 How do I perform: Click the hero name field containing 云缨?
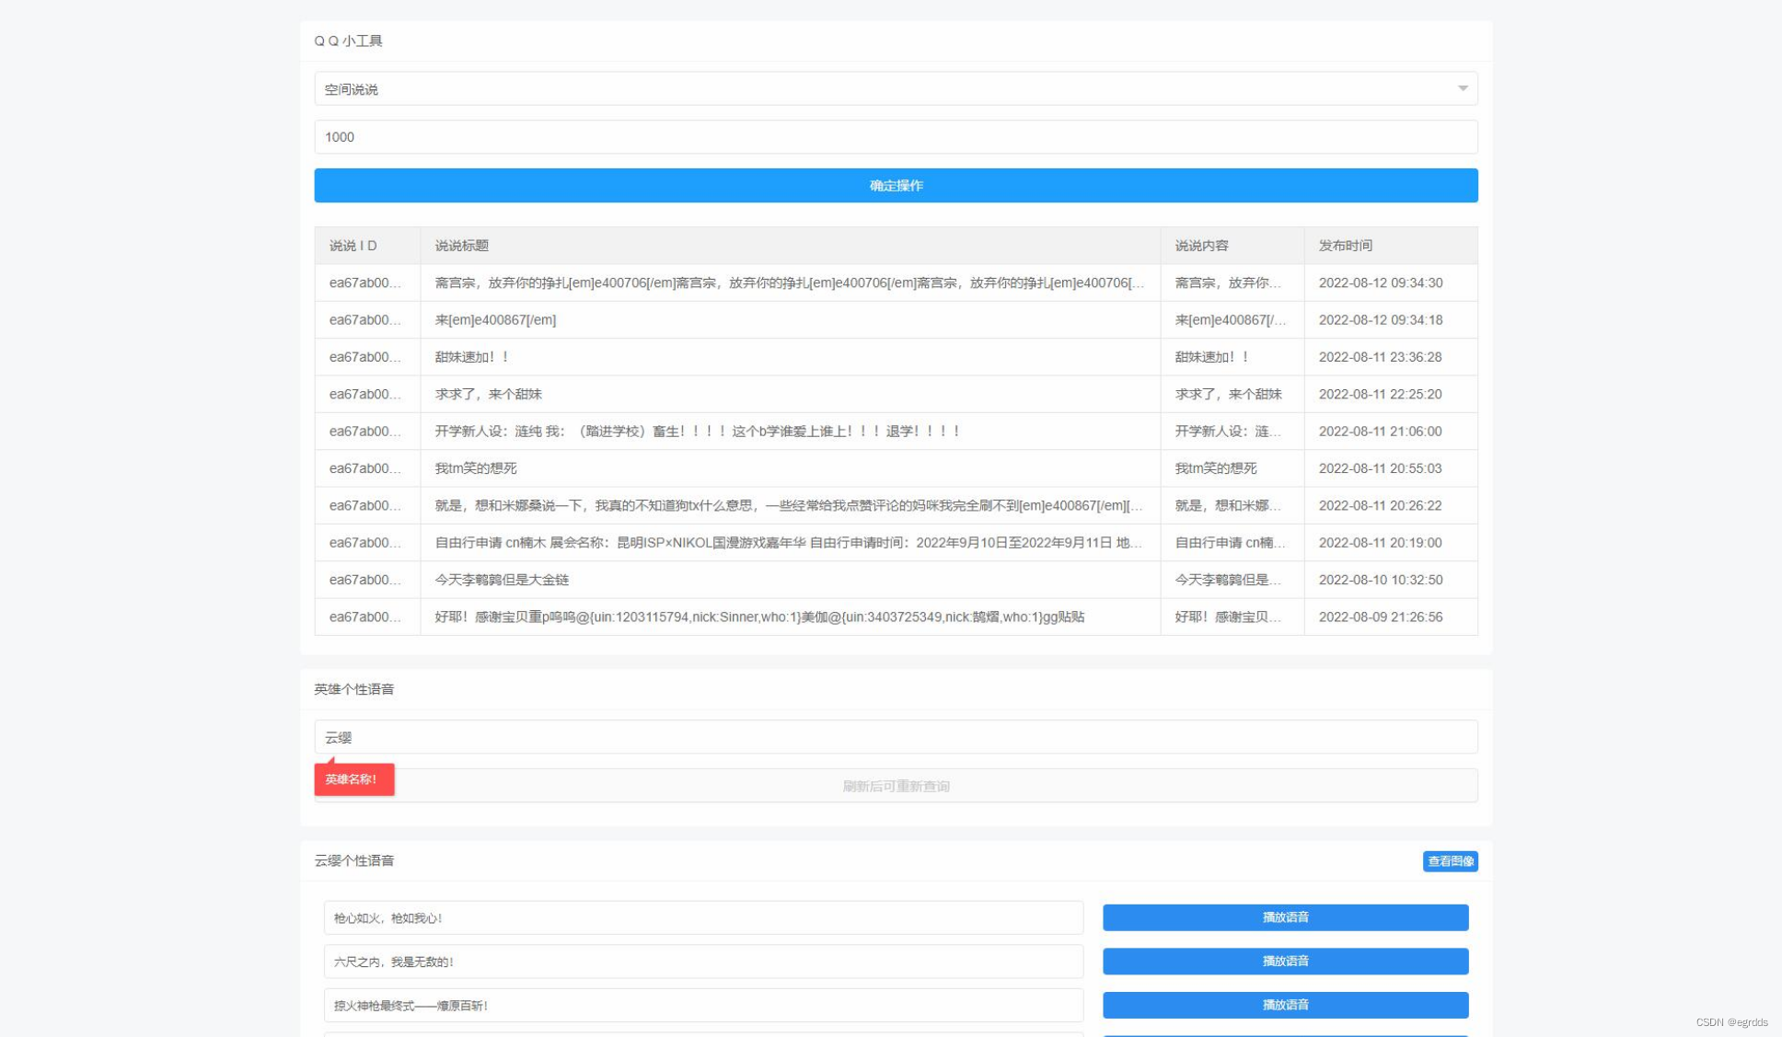[x=895, y=737]
